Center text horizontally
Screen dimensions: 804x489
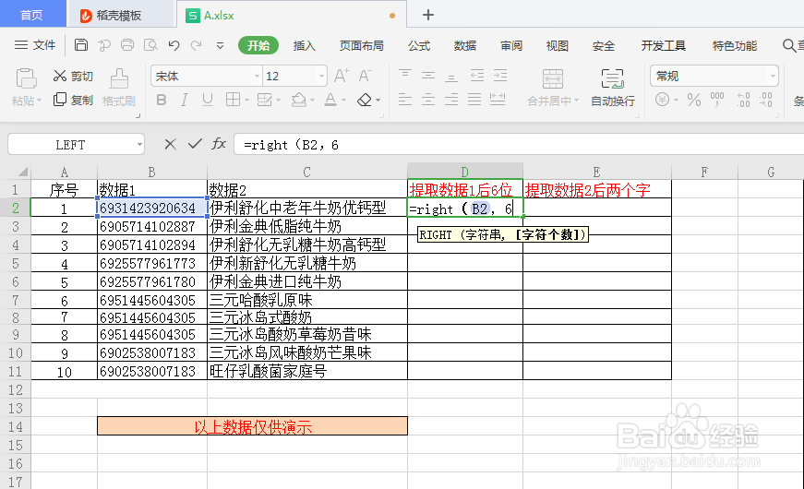coord(428,99)
